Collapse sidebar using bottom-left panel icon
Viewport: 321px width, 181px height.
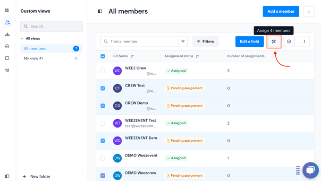pos(7,176)
